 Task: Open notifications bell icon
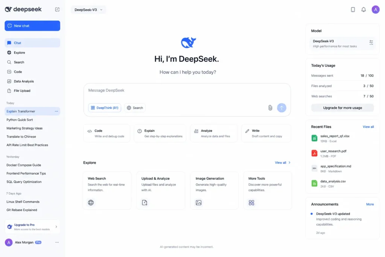click(364, 9)
